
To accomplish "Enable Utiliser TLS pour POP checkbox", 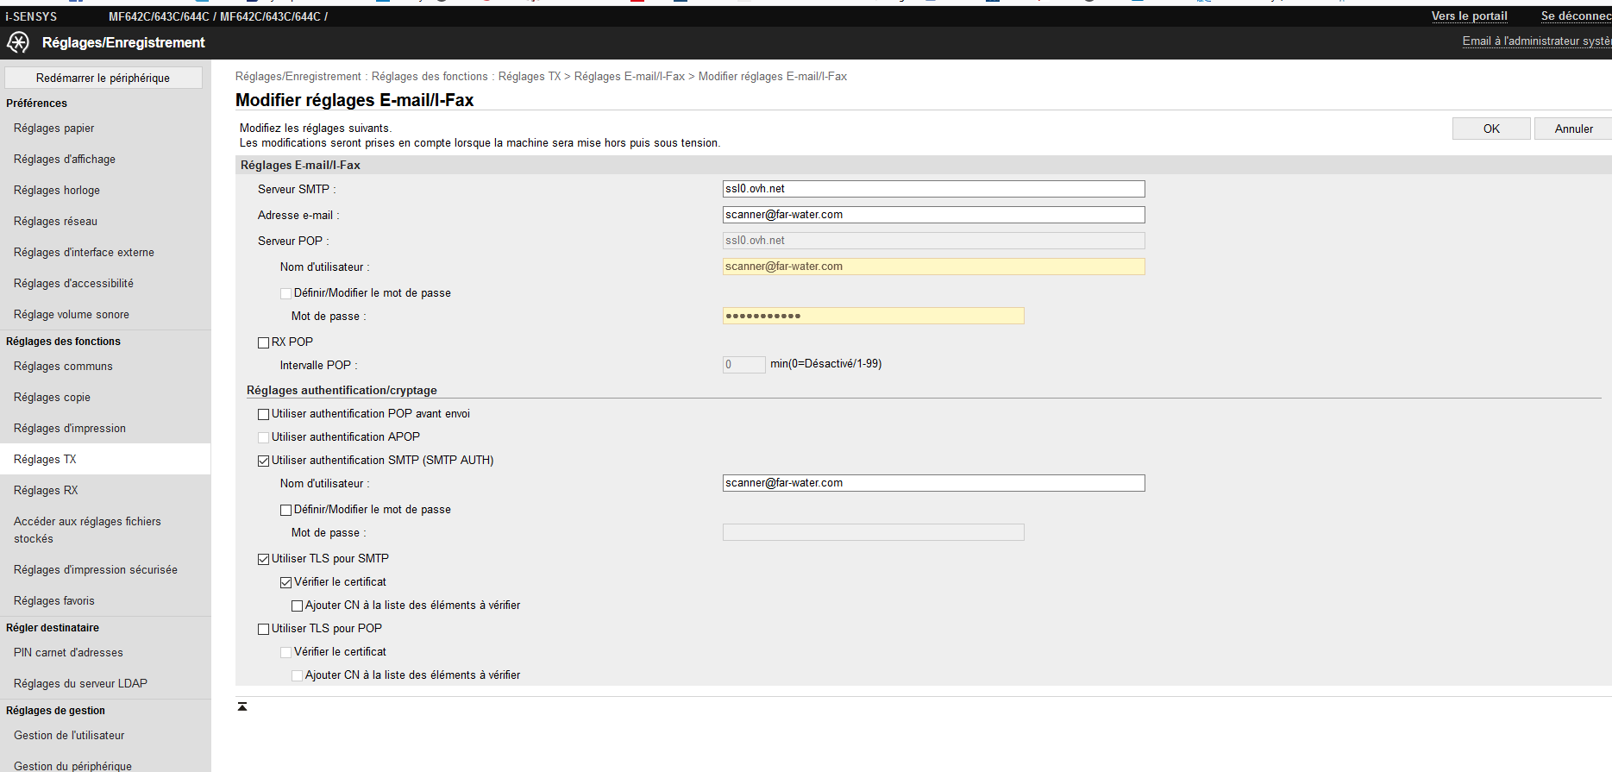I will [264, 629].
